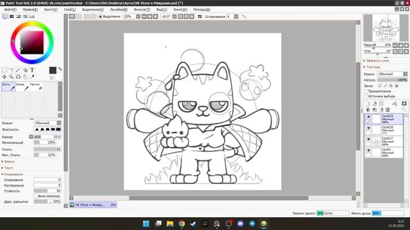Toggle the RGB sliders panel icon

(12, 17)
